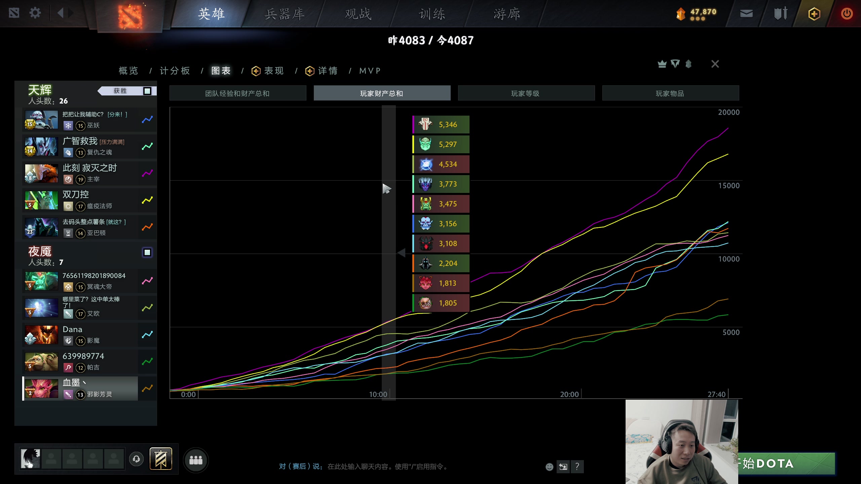Click the 20:00 timeline marker
This screenshot has height=484, width=861.
[569, 394]
